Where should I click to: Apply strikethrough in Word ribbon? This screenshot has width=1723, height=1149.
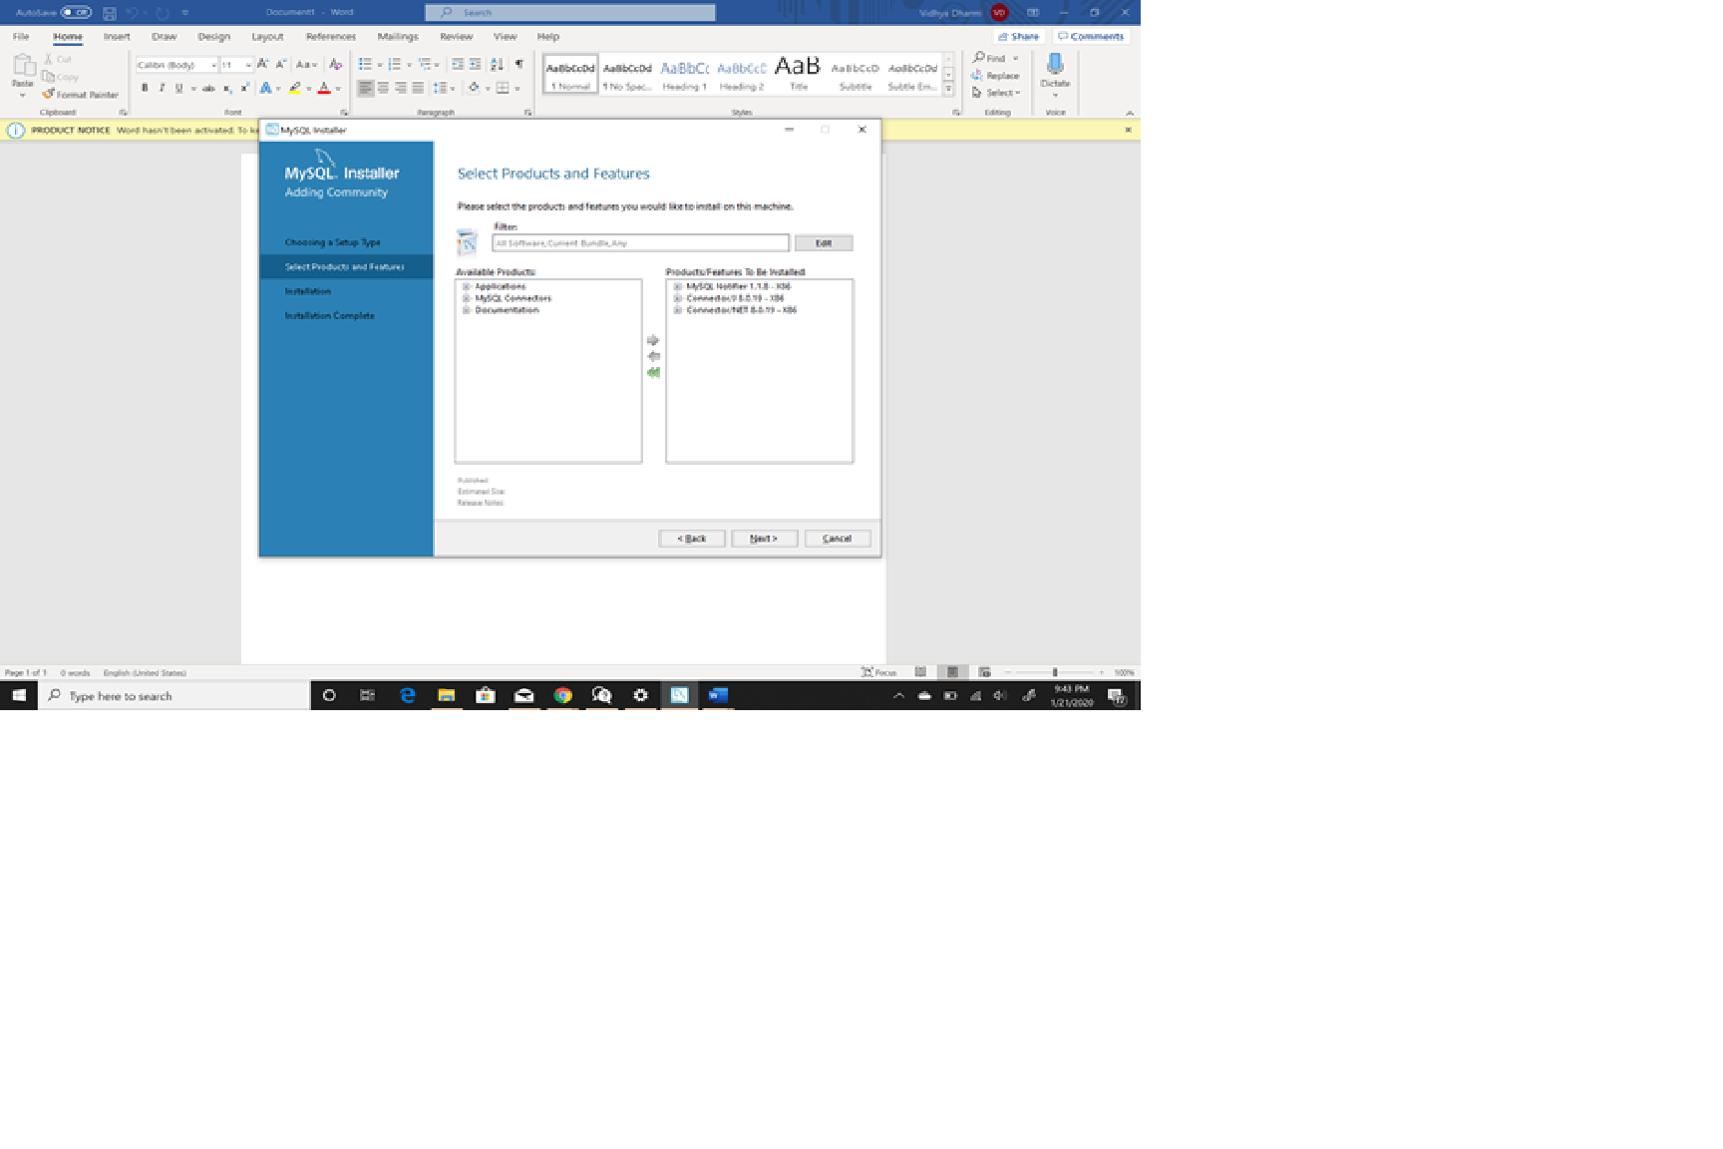[208, 89]
